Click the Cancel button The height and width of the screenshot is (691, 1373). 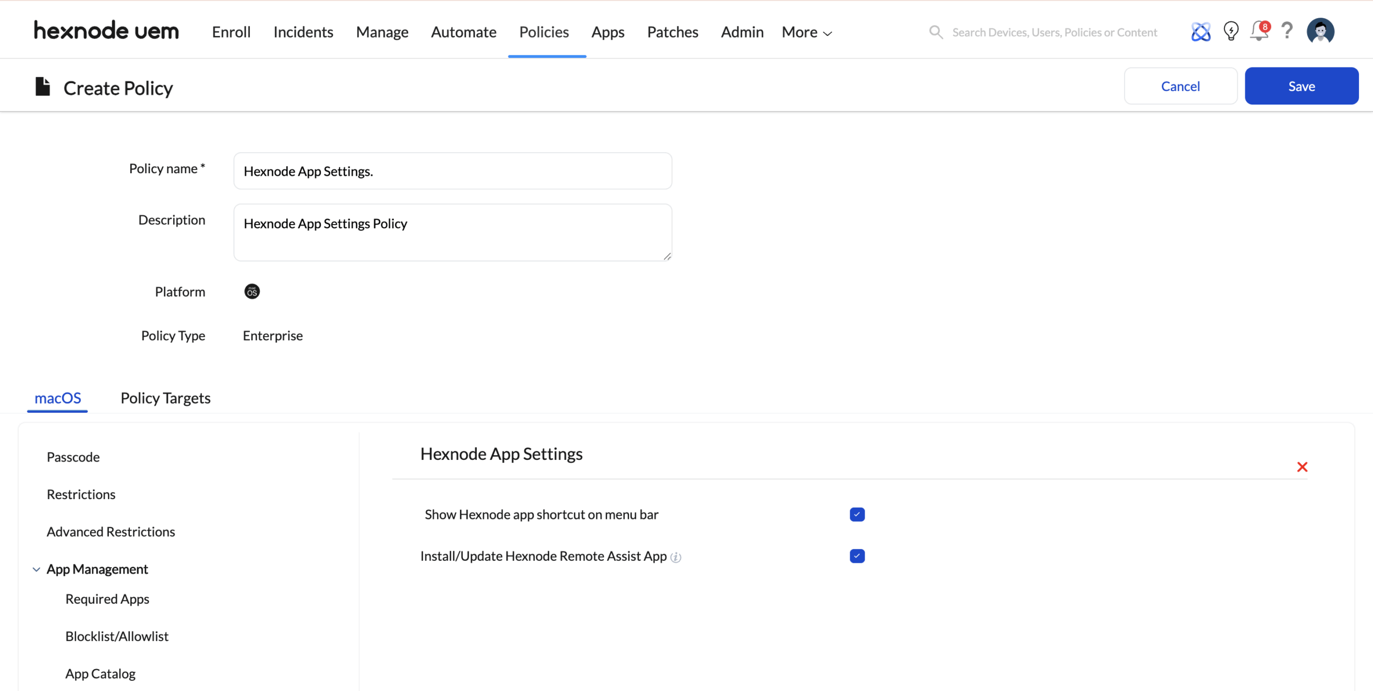click(1180, 86)
